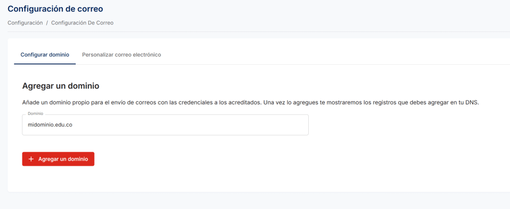Click the small Dominio field label
This screenshot has width=510, height=209.
pos(35,114)
